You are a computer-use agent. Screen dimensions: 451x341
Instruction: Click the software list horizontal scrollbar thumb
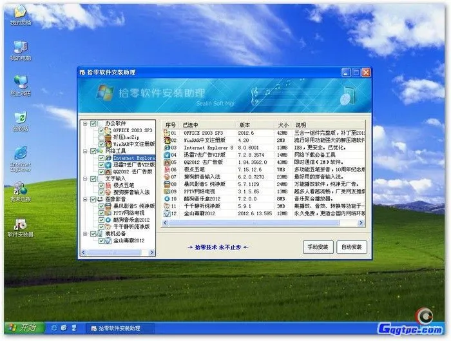click(254, 223)
